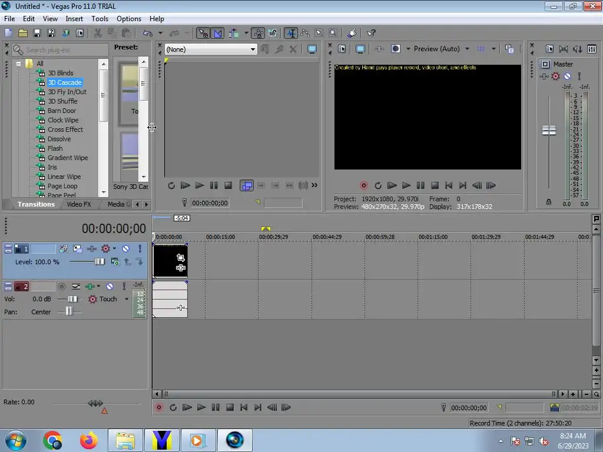
Task: Expand the Undo history dropdown arrow
Action: [160, 33]
